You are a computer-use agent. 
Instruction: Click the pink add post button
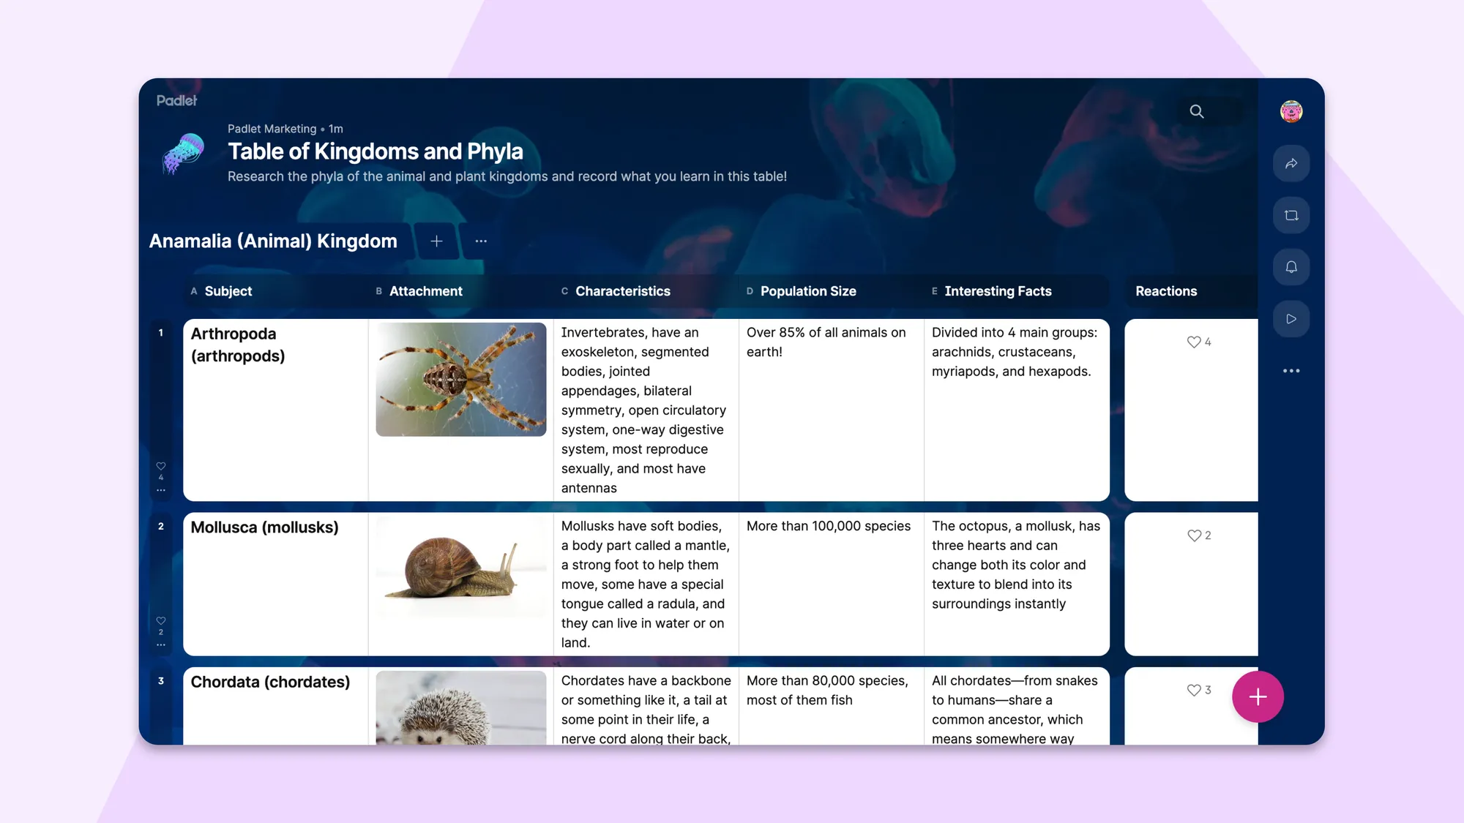(1257, 696)
